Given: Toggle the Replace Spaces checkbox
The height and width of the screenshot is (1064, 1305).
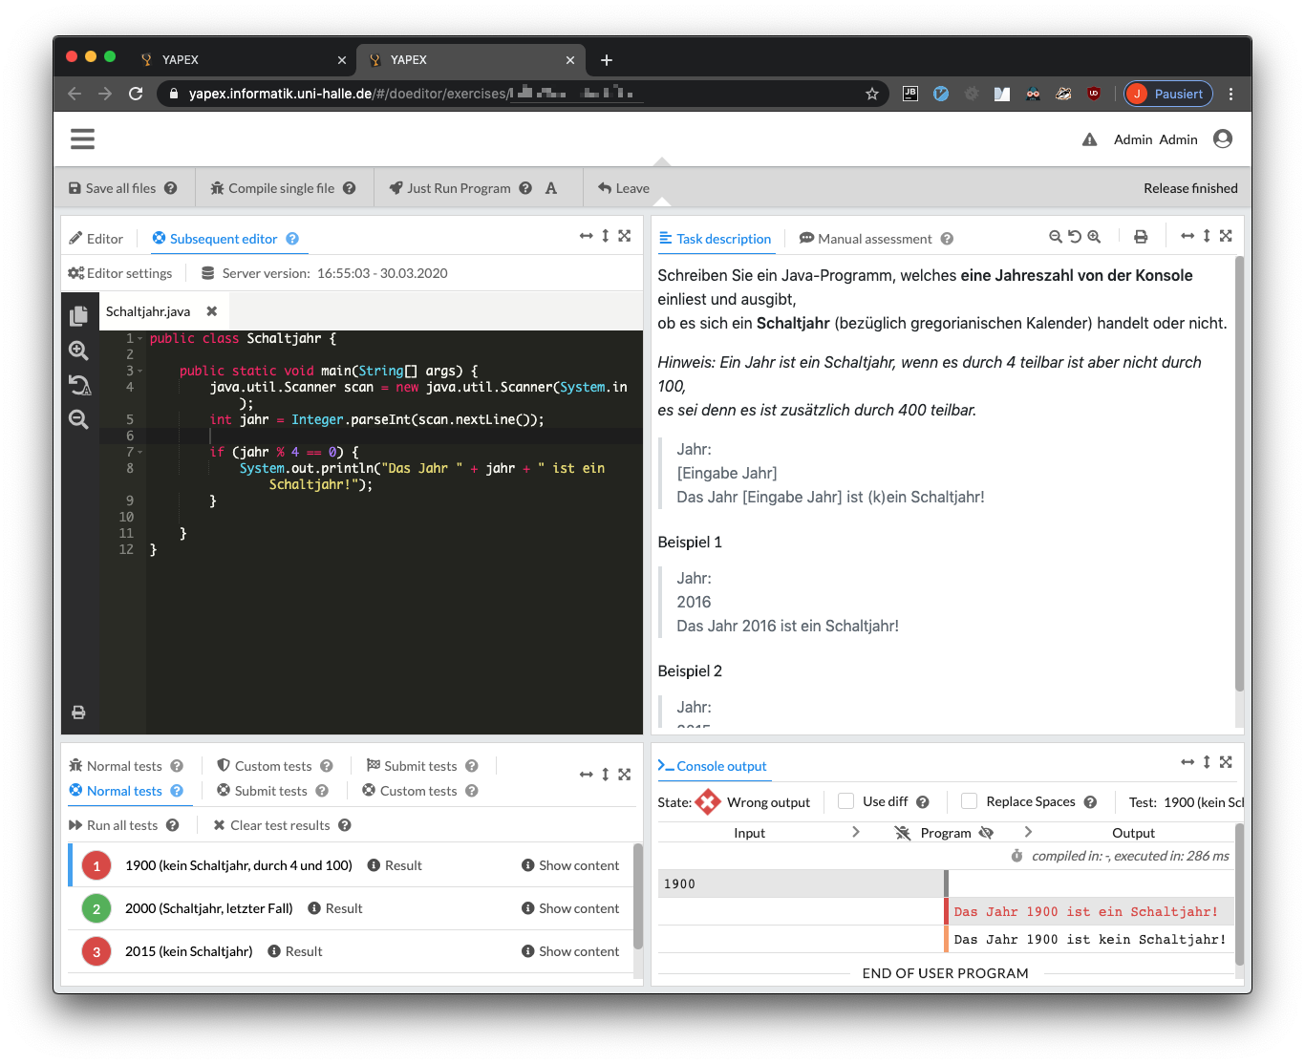Looking at the screenshot, I should [x=969, y=801].
